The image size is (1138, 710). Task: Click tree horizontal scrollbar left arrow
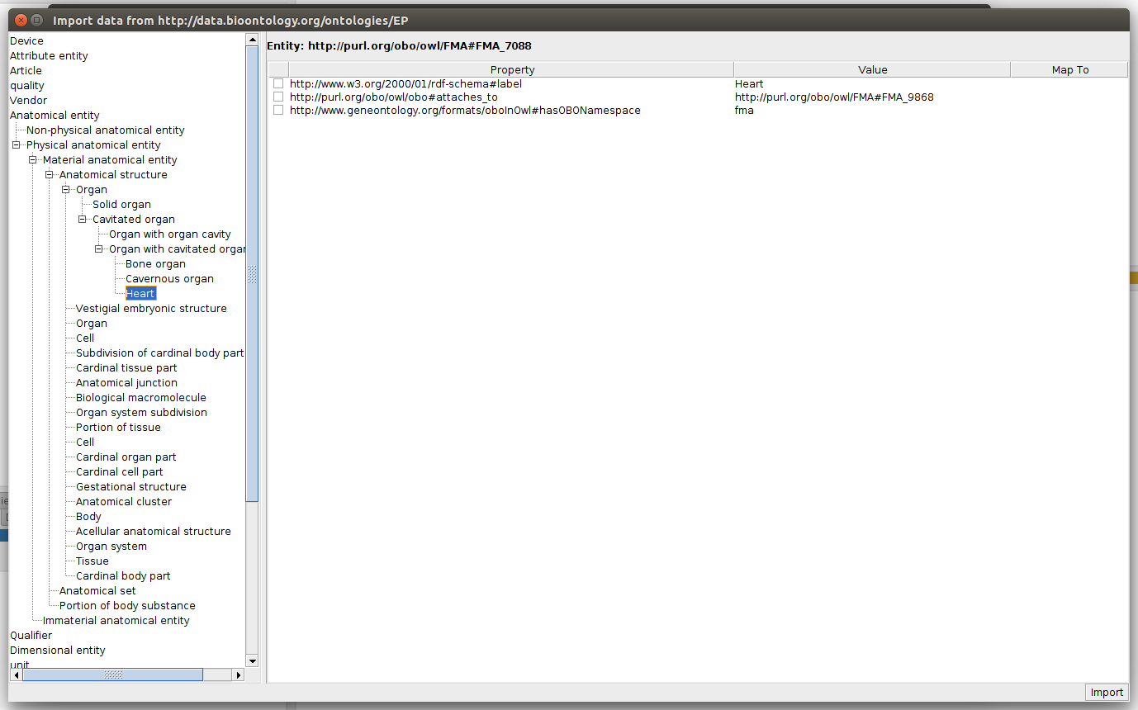pyautogui.click(x=16, y=674)
